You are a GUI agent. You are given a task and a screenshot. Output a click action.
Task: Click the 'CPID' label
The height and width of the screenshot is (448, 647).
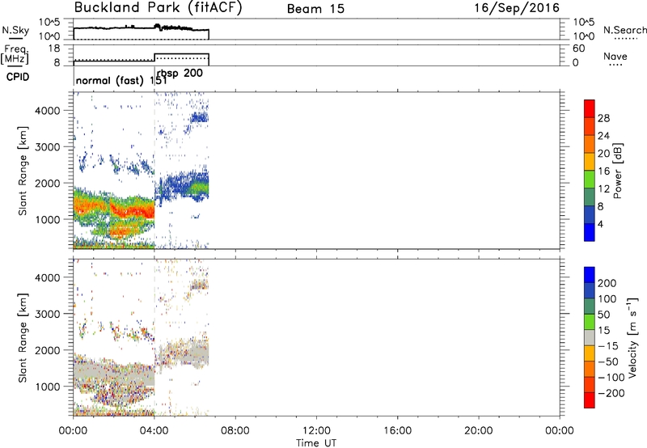tap(18, 77)
